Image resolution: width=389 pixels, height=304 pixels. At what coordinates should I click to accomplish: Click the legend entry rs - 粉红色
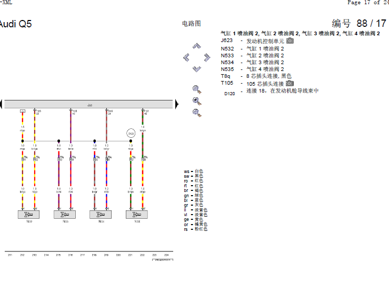(195, 229)
